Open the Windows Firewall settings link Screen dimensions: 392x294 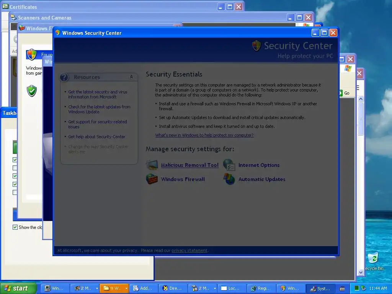click(x=183, y=179)
